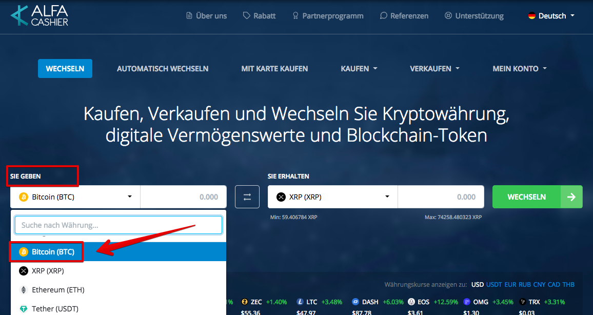The image size is (593, 315).
Task: Click the Tether icon in the dropdown list
Action: click(24, 308)
